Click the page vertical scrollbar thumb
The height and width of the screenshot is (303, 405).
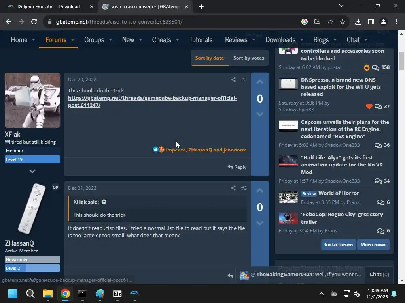click(401, 61)
